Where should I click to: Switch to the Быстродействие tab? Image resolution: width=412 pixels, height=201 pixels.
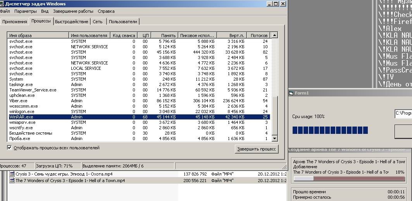tap(72, 22)
